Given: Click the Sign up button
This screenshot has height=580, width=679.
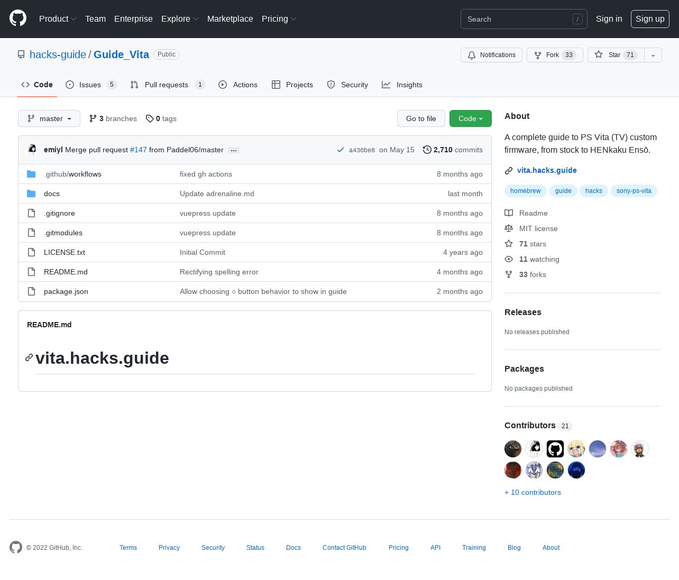Looking at the screenshot, I should [x=650, y=19].
